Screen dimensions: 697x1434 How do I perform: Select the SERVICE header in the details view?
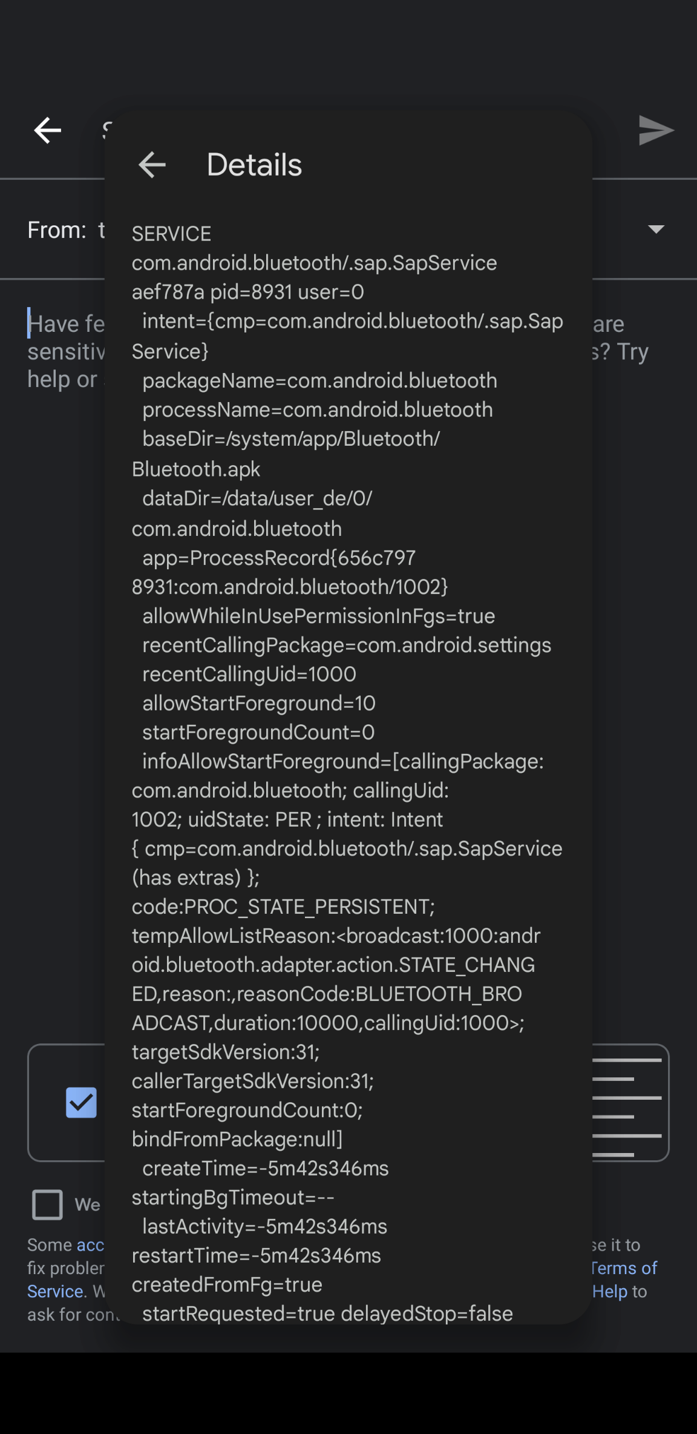pyautogui.click(x=171, y=233)
